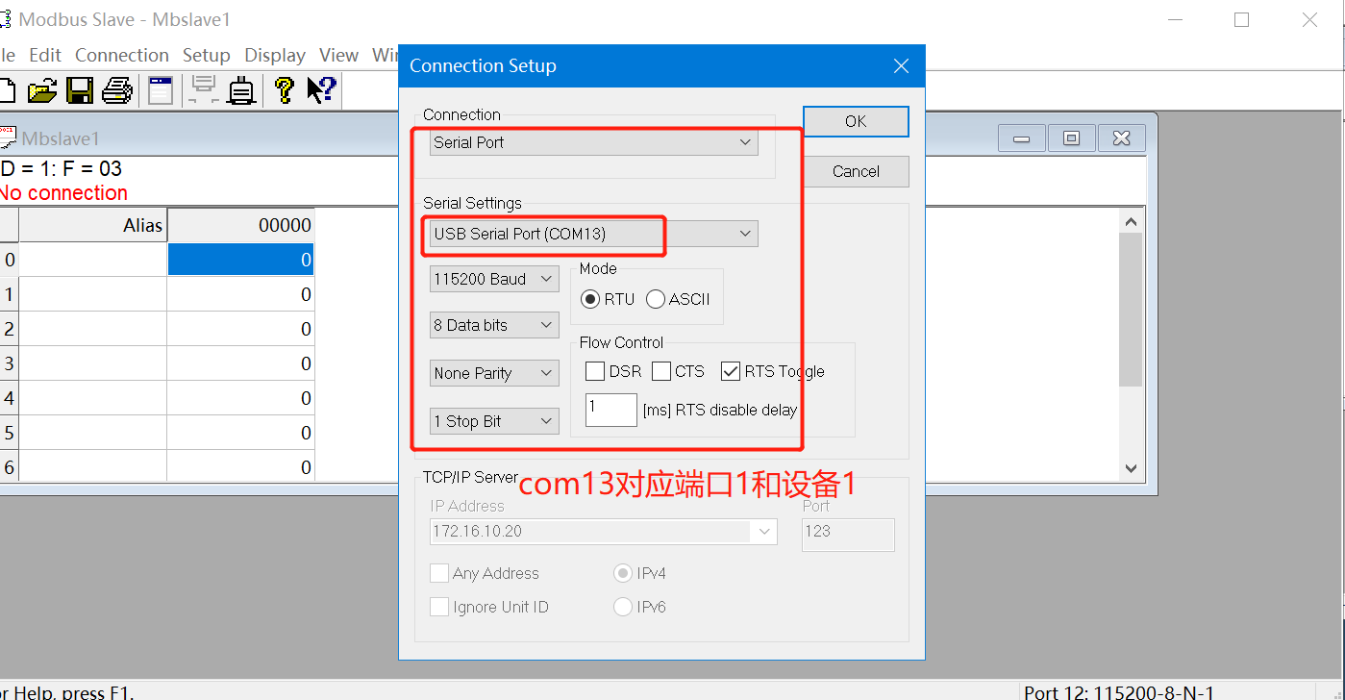Open the Display menu
Viewport: 1345px width, 700px height.
coord(275,55)
